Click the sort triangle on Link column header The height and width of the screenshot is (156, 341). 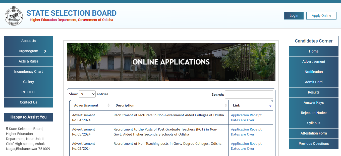(x=270, y=106)
